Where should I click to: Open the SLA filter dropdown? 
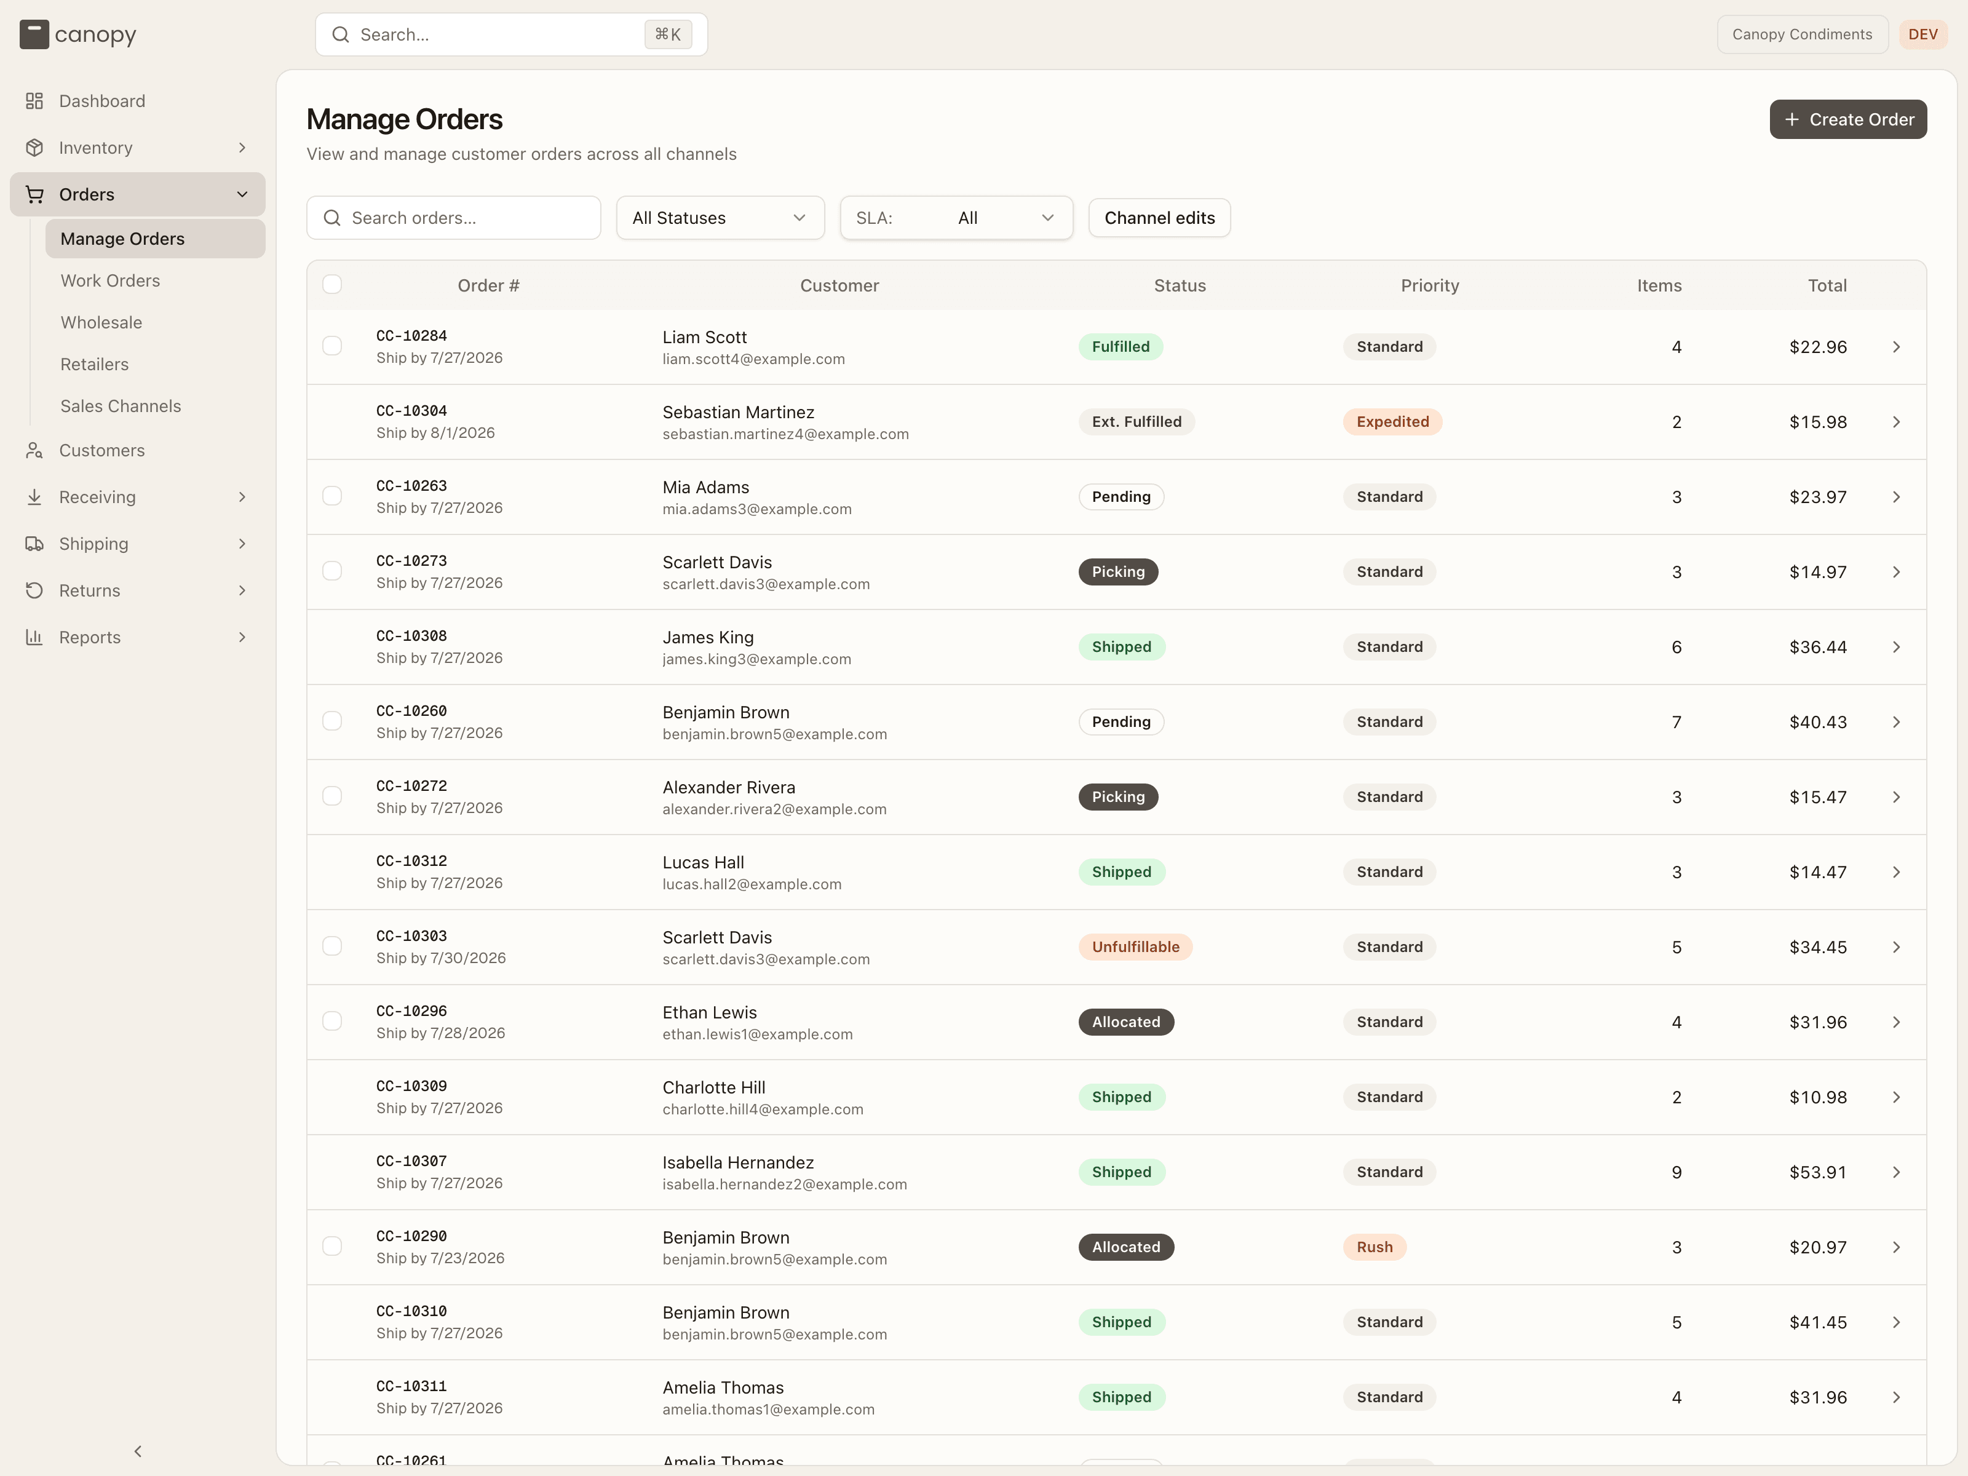pos(956,218)
